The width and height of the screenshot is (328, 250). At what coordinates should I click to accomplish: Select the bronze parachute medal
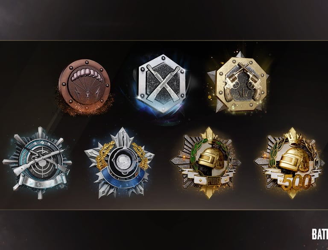pyautogui.click(x=84, y=85)
